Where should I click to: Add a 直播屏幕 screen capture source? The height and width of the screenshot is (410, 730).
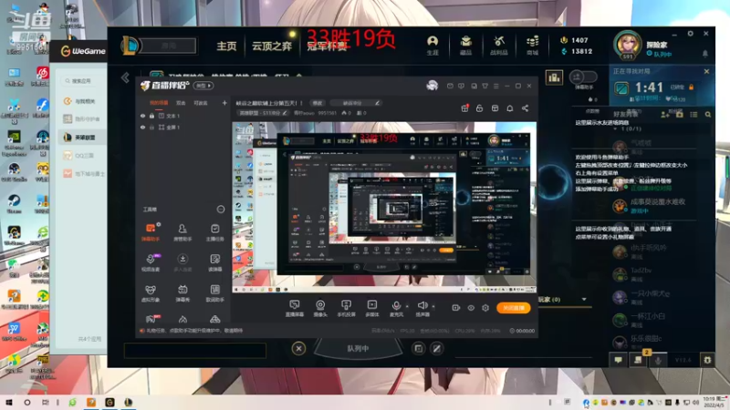tap(294, 308)
